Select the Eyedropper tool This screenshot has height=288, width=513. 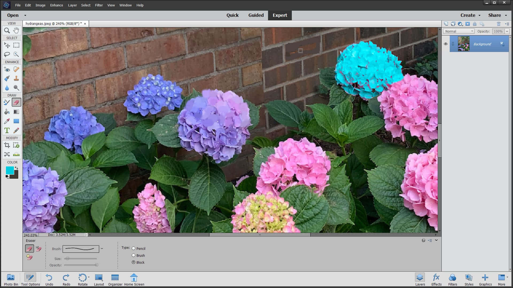pos(7,121)
